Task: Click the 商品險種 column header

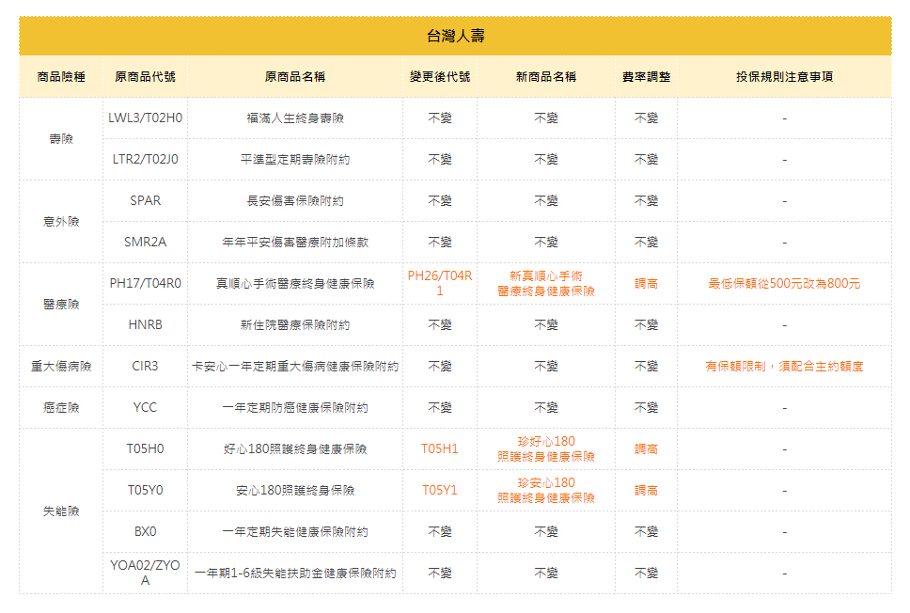Action: point(61,77)
